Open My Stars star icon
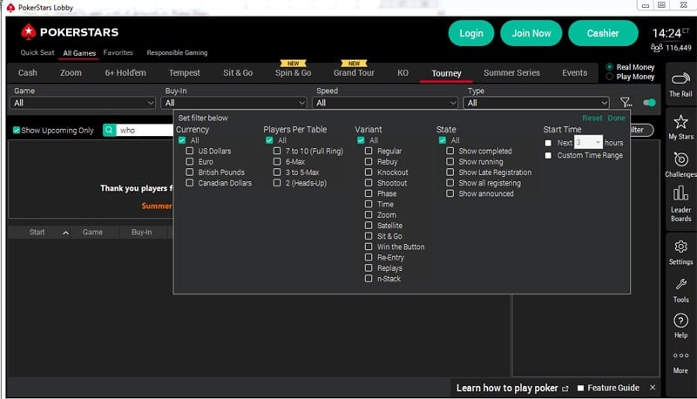The image size is (697, 399). click(x=680, y=122)
